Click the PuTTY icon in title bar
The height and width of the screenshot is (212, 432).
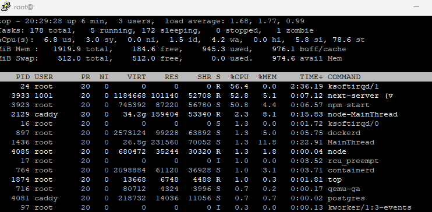6,6
